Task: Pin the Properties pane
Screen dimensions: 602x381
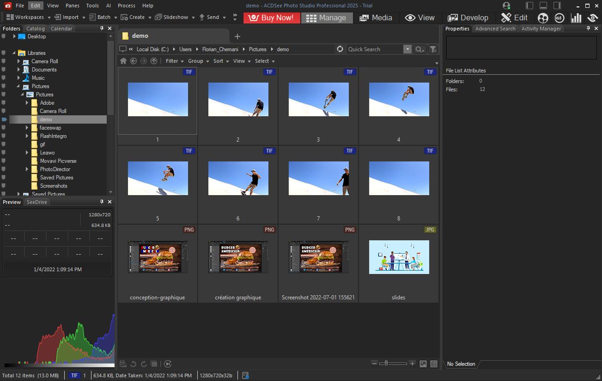Action: coord(588,28)
